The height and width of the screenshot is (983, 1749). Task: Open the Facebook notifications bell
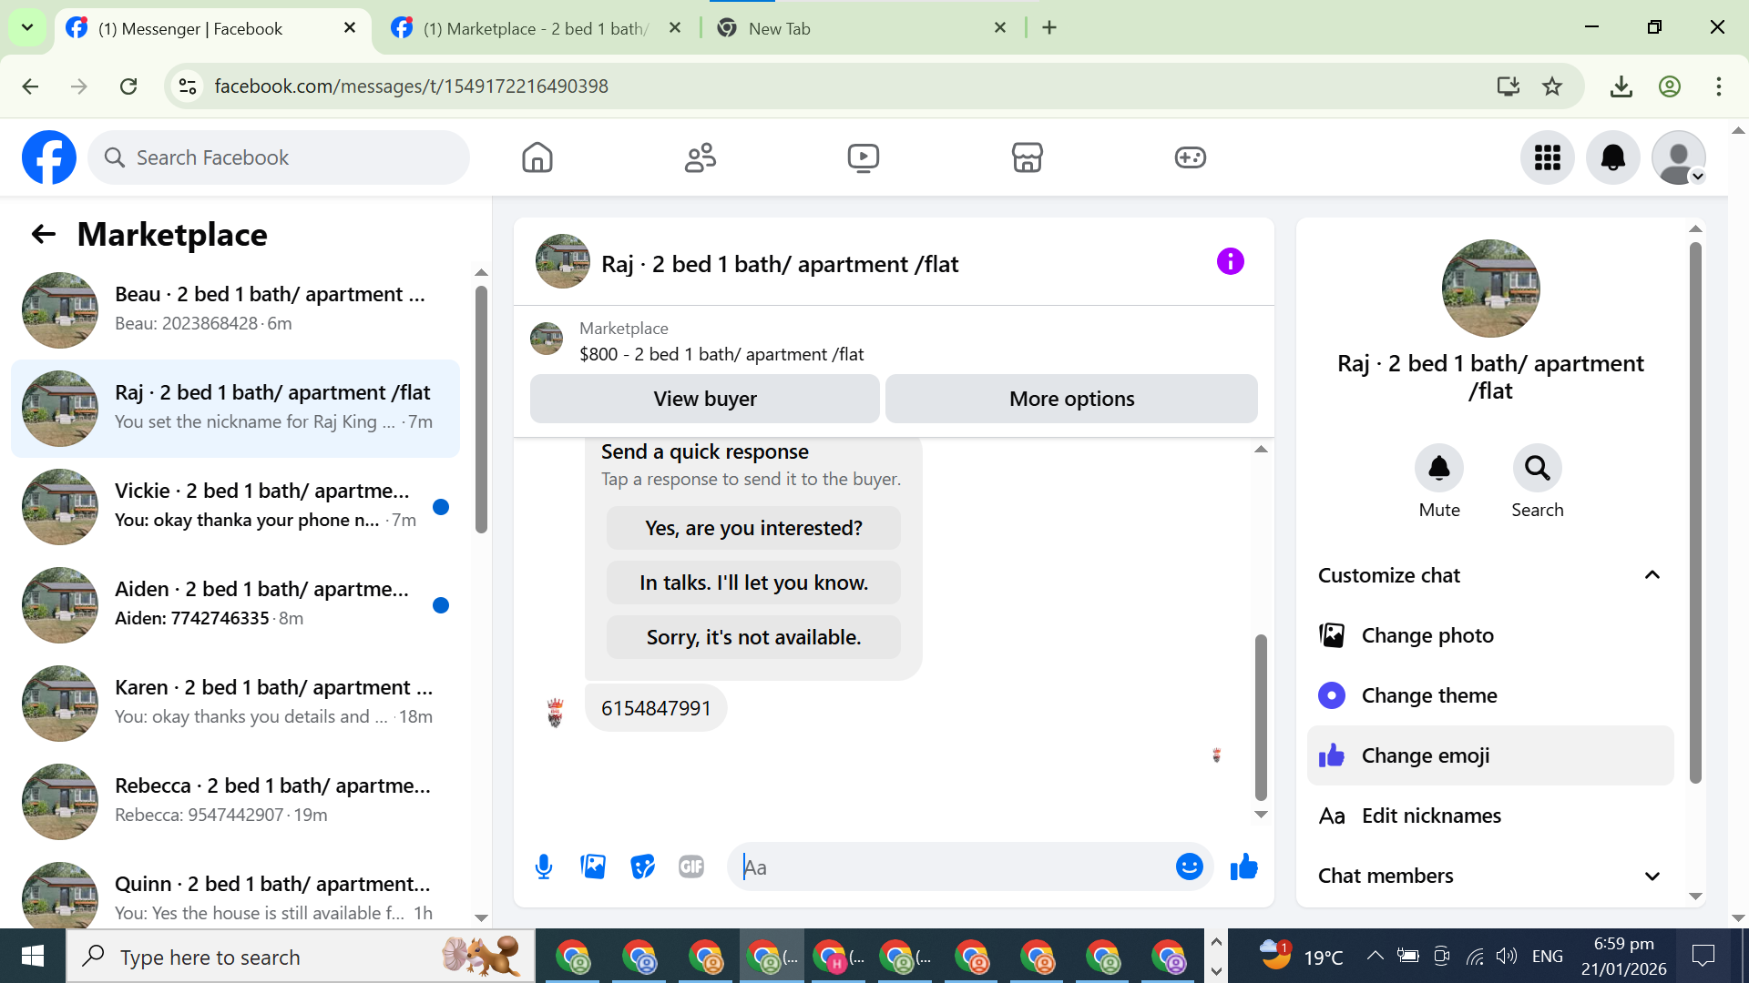[x=1612, y=157]
